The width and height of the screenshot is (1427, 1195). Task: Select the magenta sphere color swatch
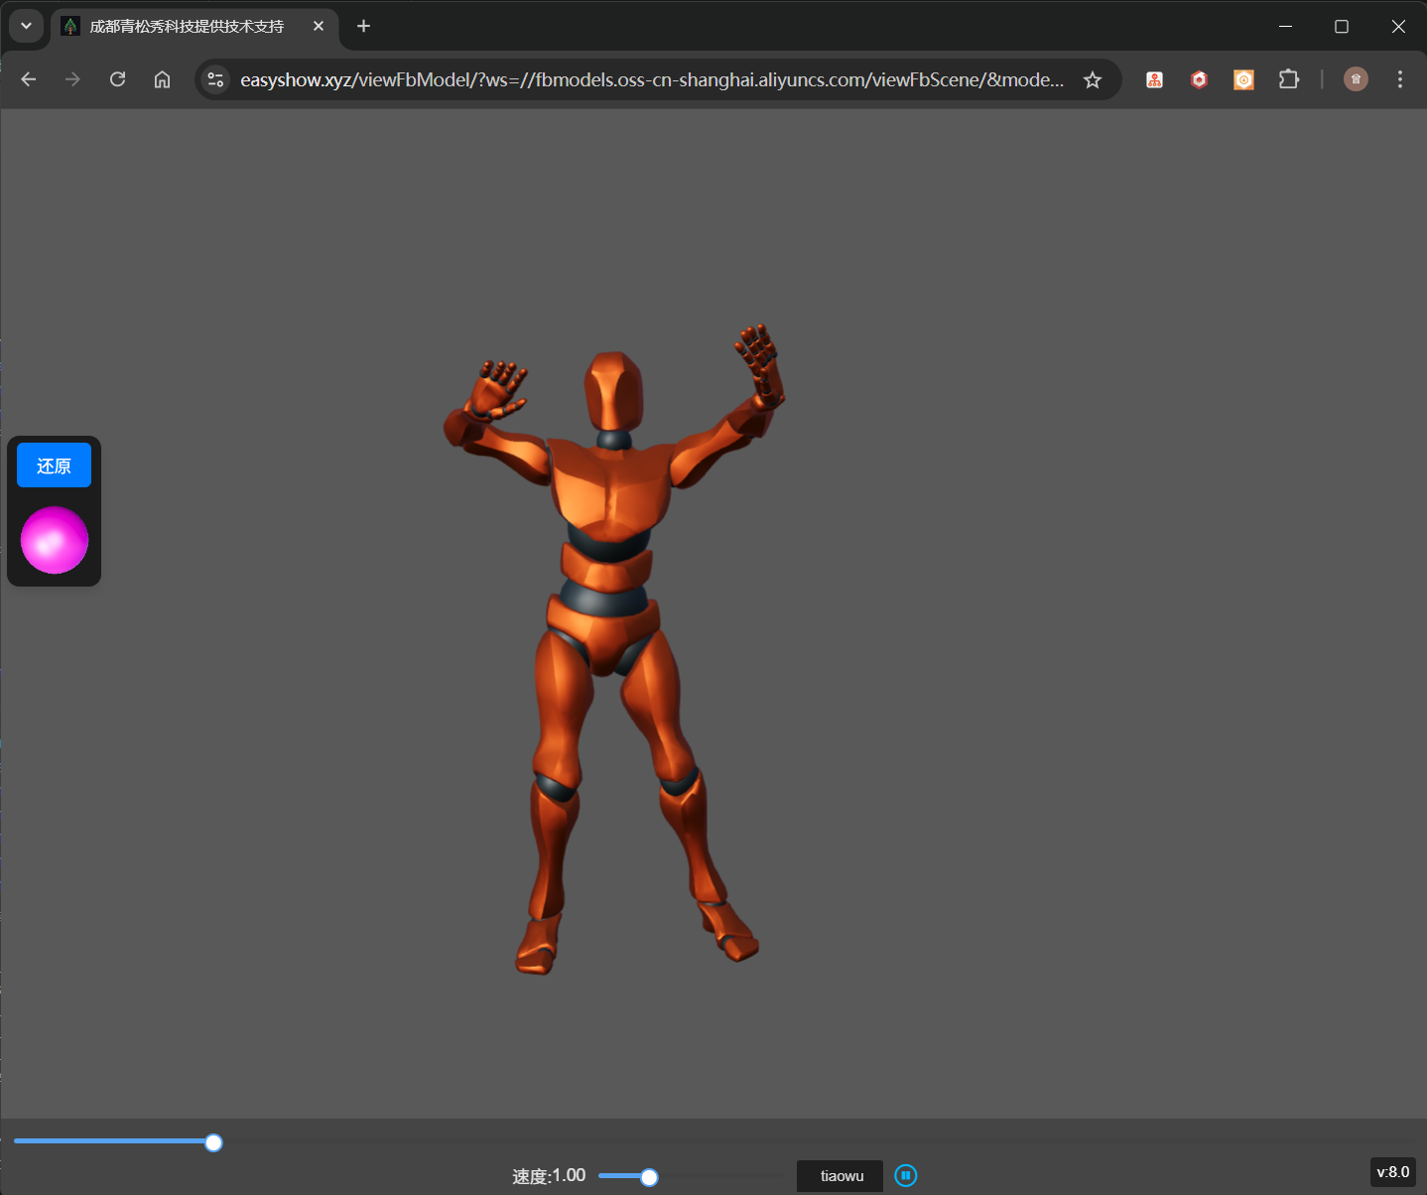[x=55, y=540]
